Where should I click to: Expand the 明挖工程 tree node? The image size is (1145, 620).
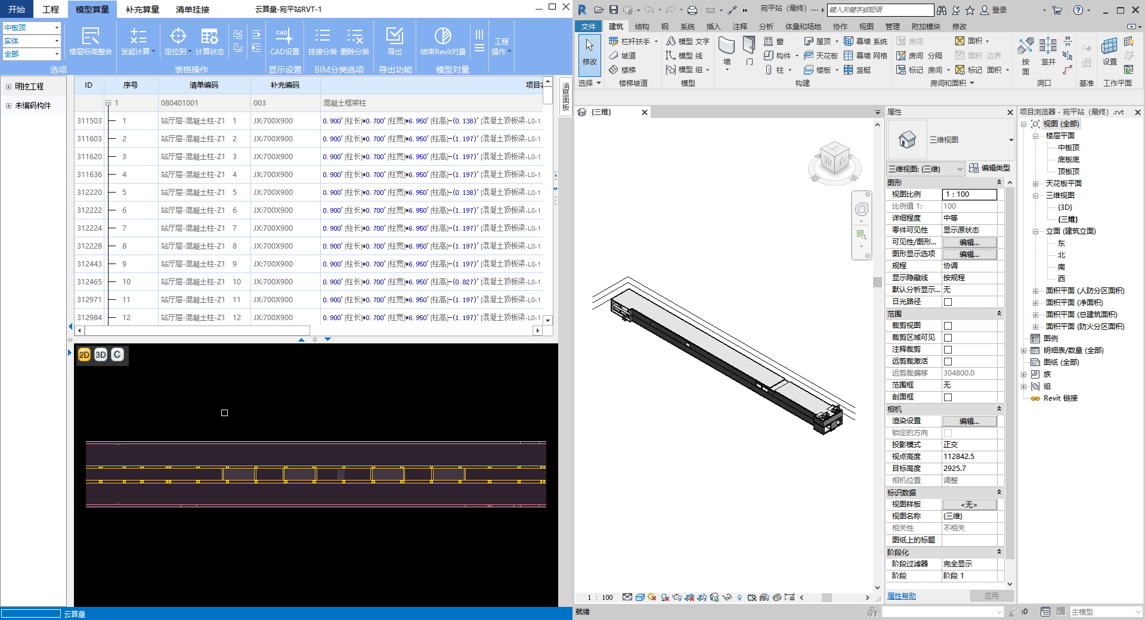[x=9, y=86]
